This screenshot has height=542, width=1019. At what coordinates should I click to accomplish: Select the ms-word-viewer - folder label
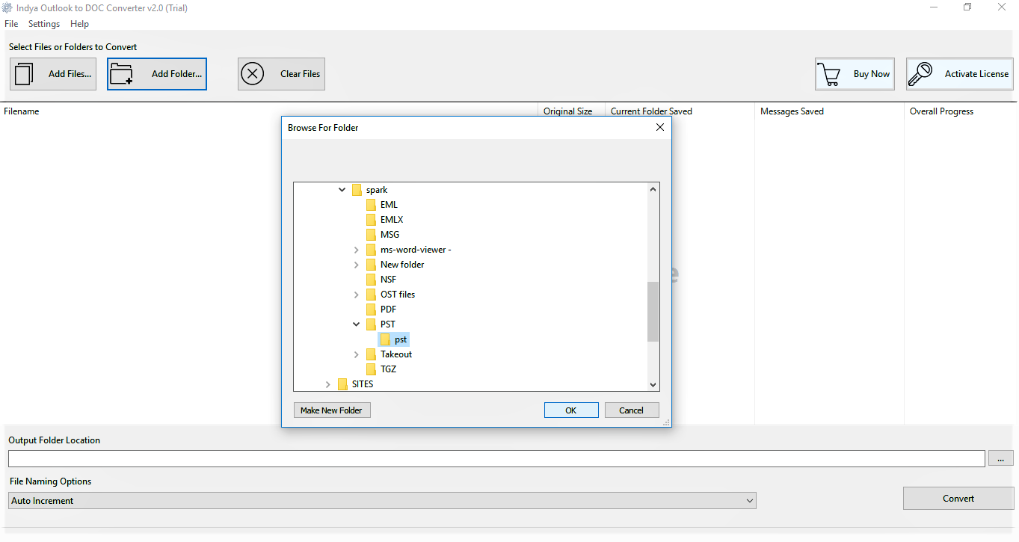click(x=416, y=250)
